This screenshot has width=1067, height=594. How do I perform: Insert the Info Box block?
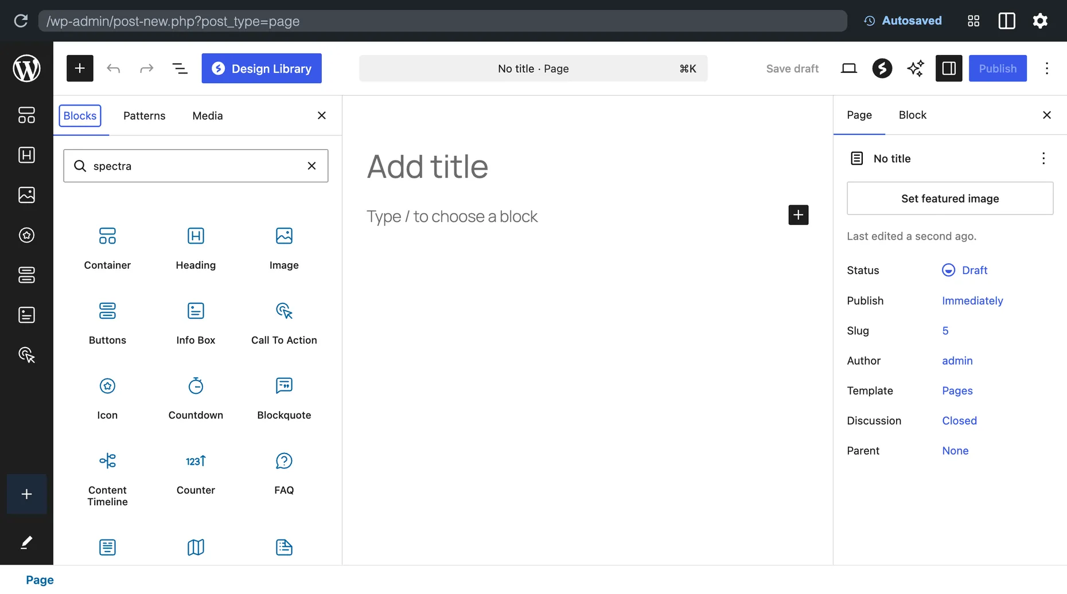(x=196, y=323)
